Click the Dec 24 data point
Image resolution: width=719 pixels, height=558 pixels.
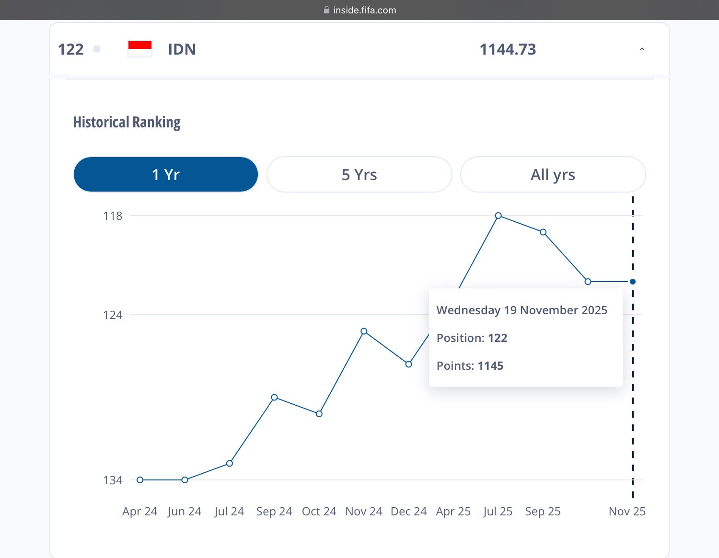click(409, 364)
